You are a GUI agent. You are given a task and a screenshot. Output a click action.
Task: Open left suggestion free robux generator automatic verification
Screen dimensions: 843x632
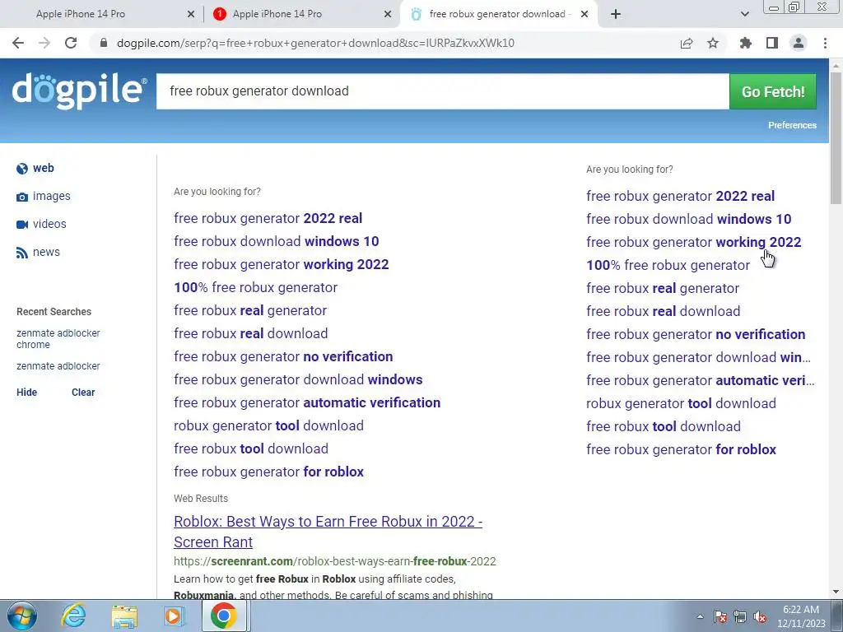point(307,402)
